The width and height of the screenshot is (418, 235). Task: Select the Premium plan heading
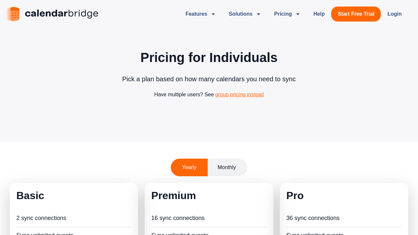point(173,196)
